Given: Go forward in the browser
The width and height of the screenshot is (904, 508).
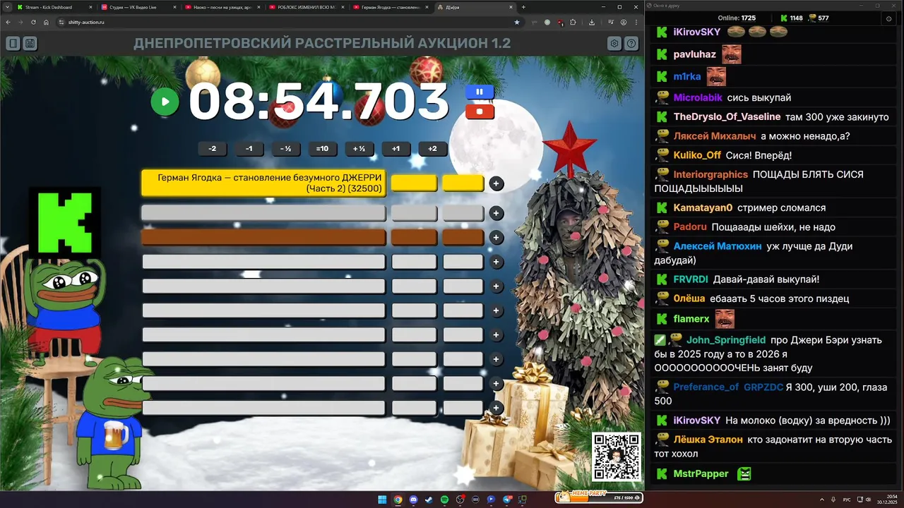Looking at the screenshot, I should 20,22.
